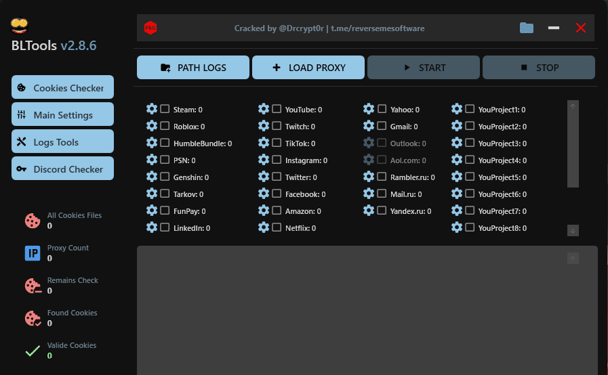This screenshot has width=608, height=375.
Task: Click the START button
Action: pos(424,68)
